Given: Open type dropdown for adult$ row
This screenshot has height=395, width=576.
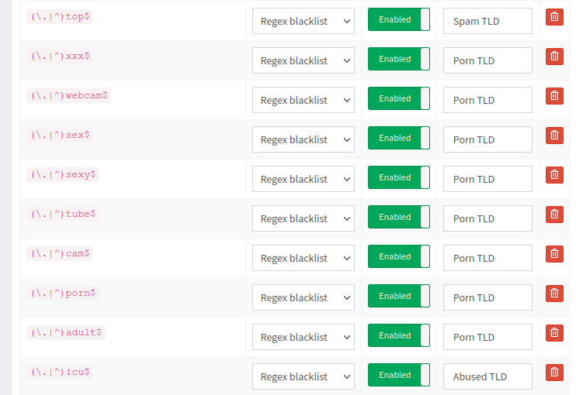Looking at the screenshot, I should pyautogui.click(x=304, y=338).
